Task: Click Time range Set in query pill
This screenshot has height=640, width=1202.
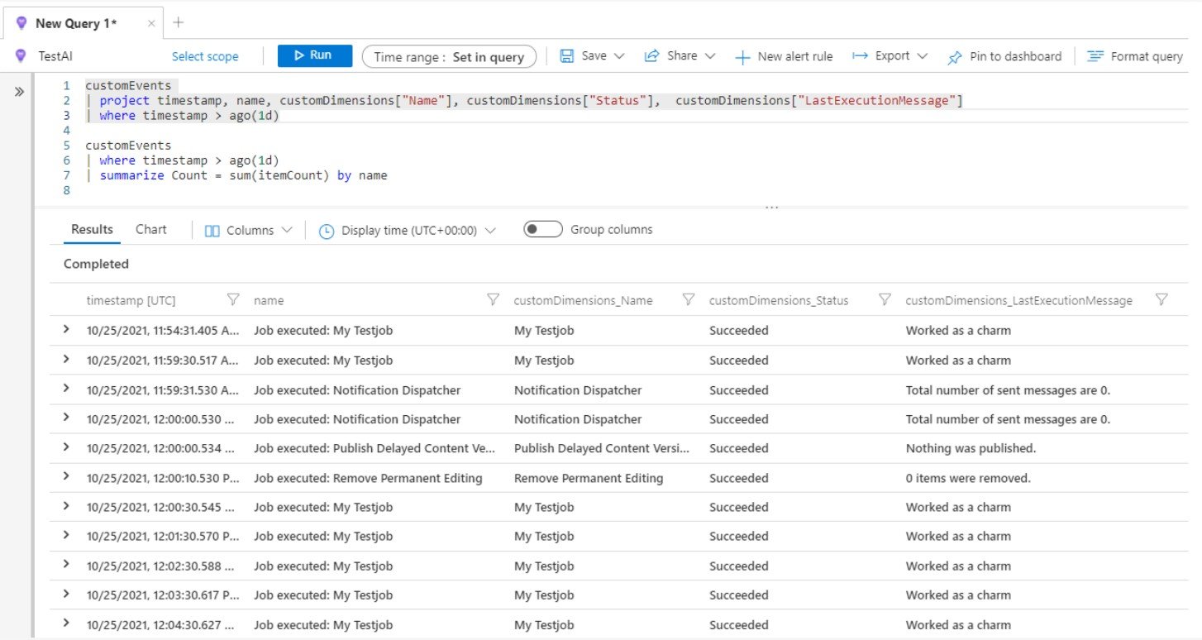Action: pyautogui.click(x=449, y=56)
